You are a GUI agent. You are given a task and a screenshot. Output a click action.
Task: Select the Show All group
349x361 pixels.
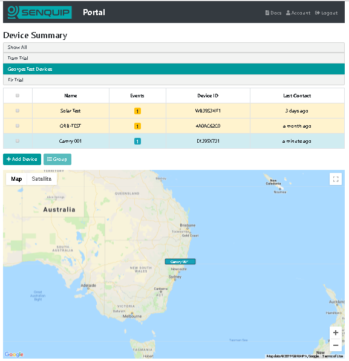[174, 47]
